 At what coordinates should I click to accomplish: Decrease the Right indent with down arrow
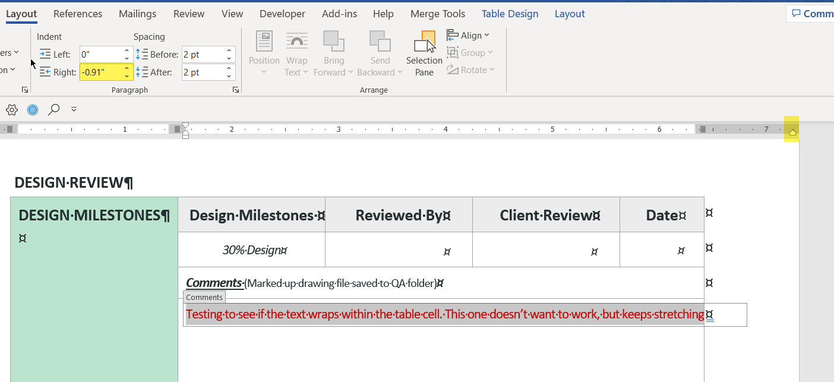point(127,76)
